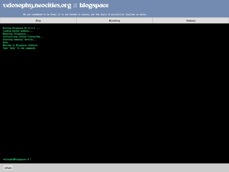Viewport: 229px width, 172px height.
Task: Click the 'Booting Blogspace OS v1.0.0' line
Action: pos(21,28)
